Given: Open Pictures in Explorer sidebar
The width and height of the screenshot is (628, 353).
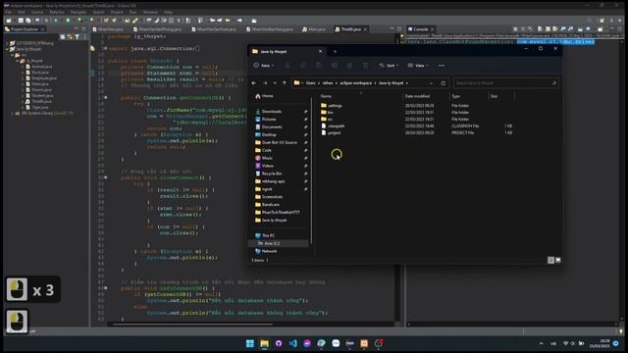Looking at the screenshot, I should tap(266, 120).
